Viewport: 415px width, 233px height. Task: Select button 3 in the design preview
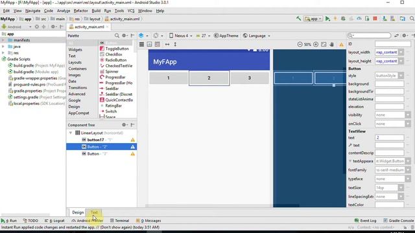coord(249,78)
